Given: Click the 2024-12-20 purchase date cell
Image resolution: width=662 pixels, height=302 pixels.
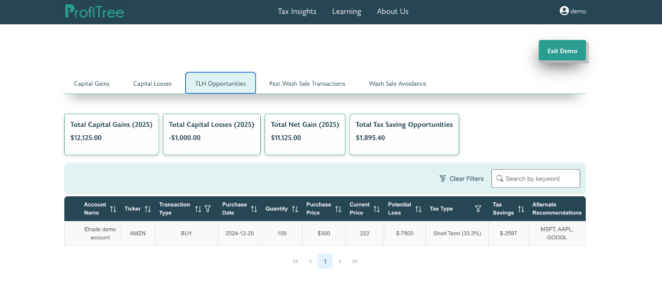Looking at the screenshot, I should coord(240,233).
